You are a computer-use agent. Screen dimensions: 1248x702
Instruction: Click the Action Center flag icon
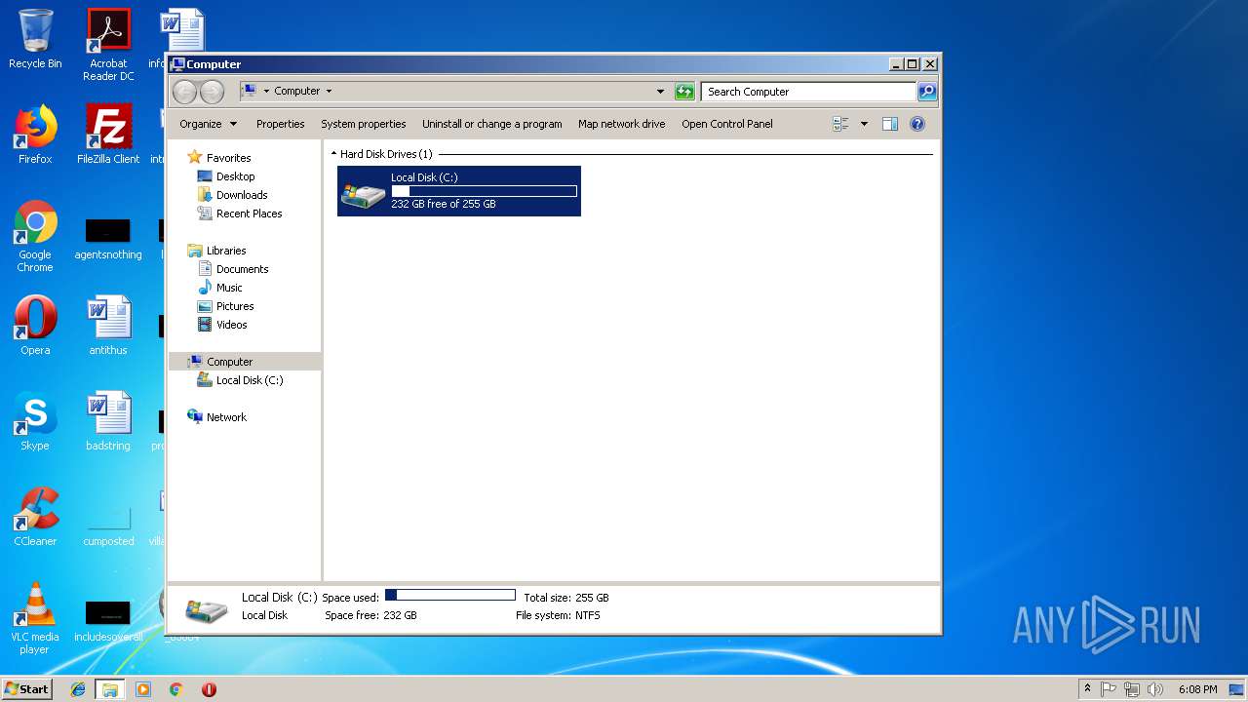coord(1109,689)
